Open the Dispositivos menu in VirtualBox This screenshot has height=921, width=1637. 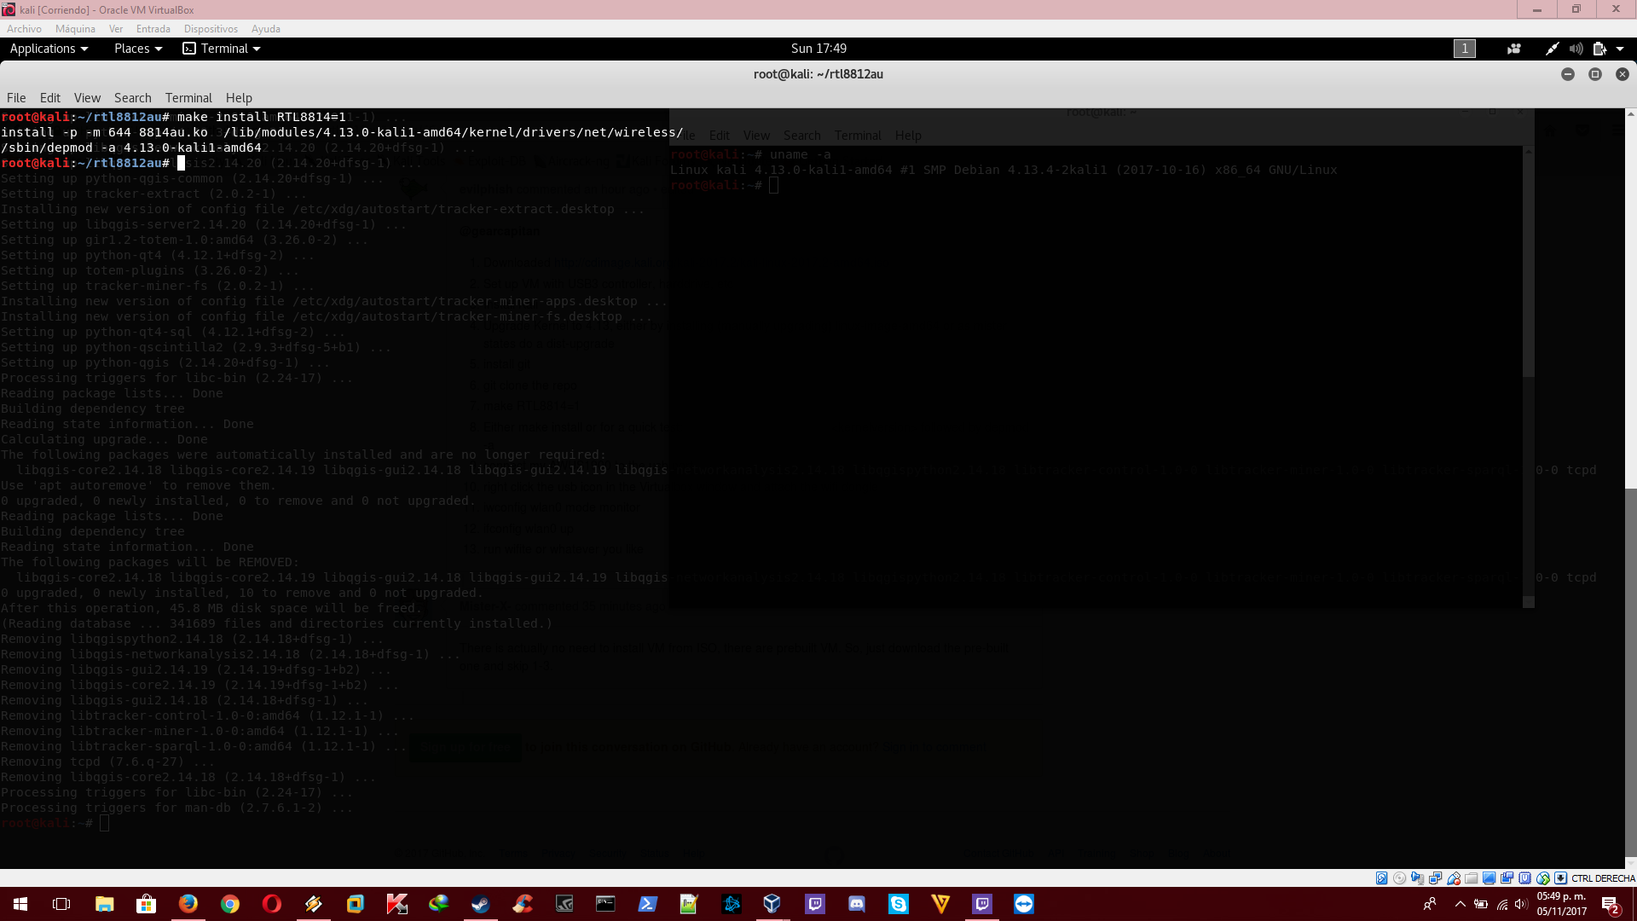click(x=211, y=28)
